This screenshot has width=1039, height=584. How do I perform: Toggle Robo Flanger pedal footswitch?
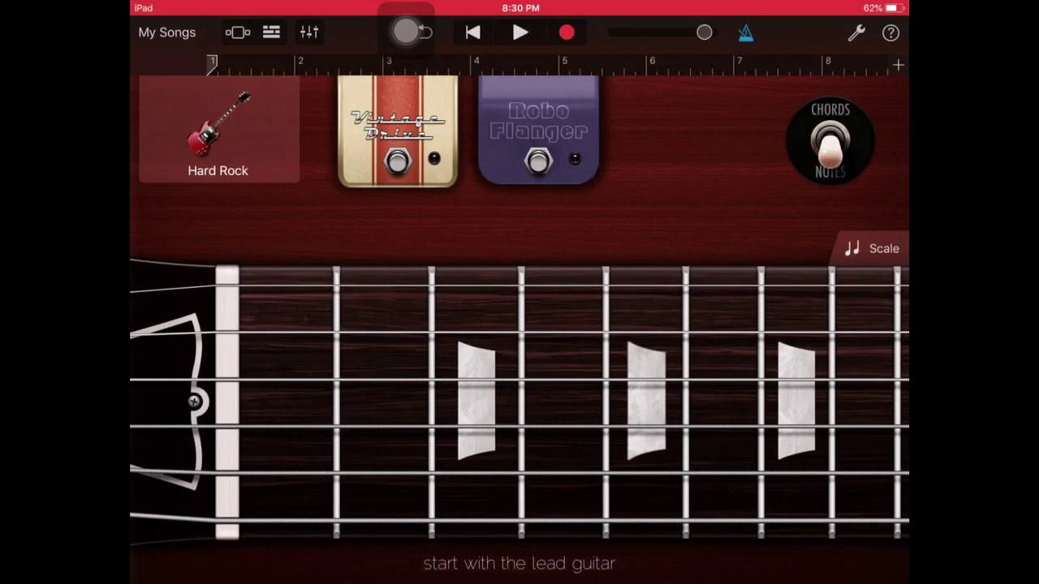[538, 161]
